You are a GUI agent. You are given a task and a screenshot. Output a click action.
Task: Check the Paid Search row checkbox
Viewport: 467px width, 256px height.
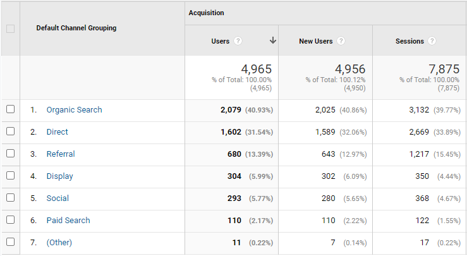point(10,220)
